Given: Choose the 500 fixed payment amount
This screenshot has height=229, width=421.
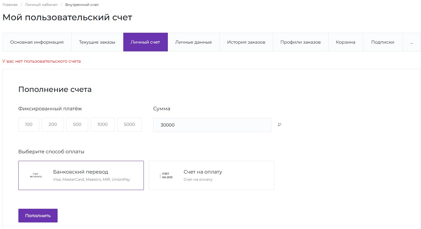Looking at the screenshot, I should tap(77, 125).
